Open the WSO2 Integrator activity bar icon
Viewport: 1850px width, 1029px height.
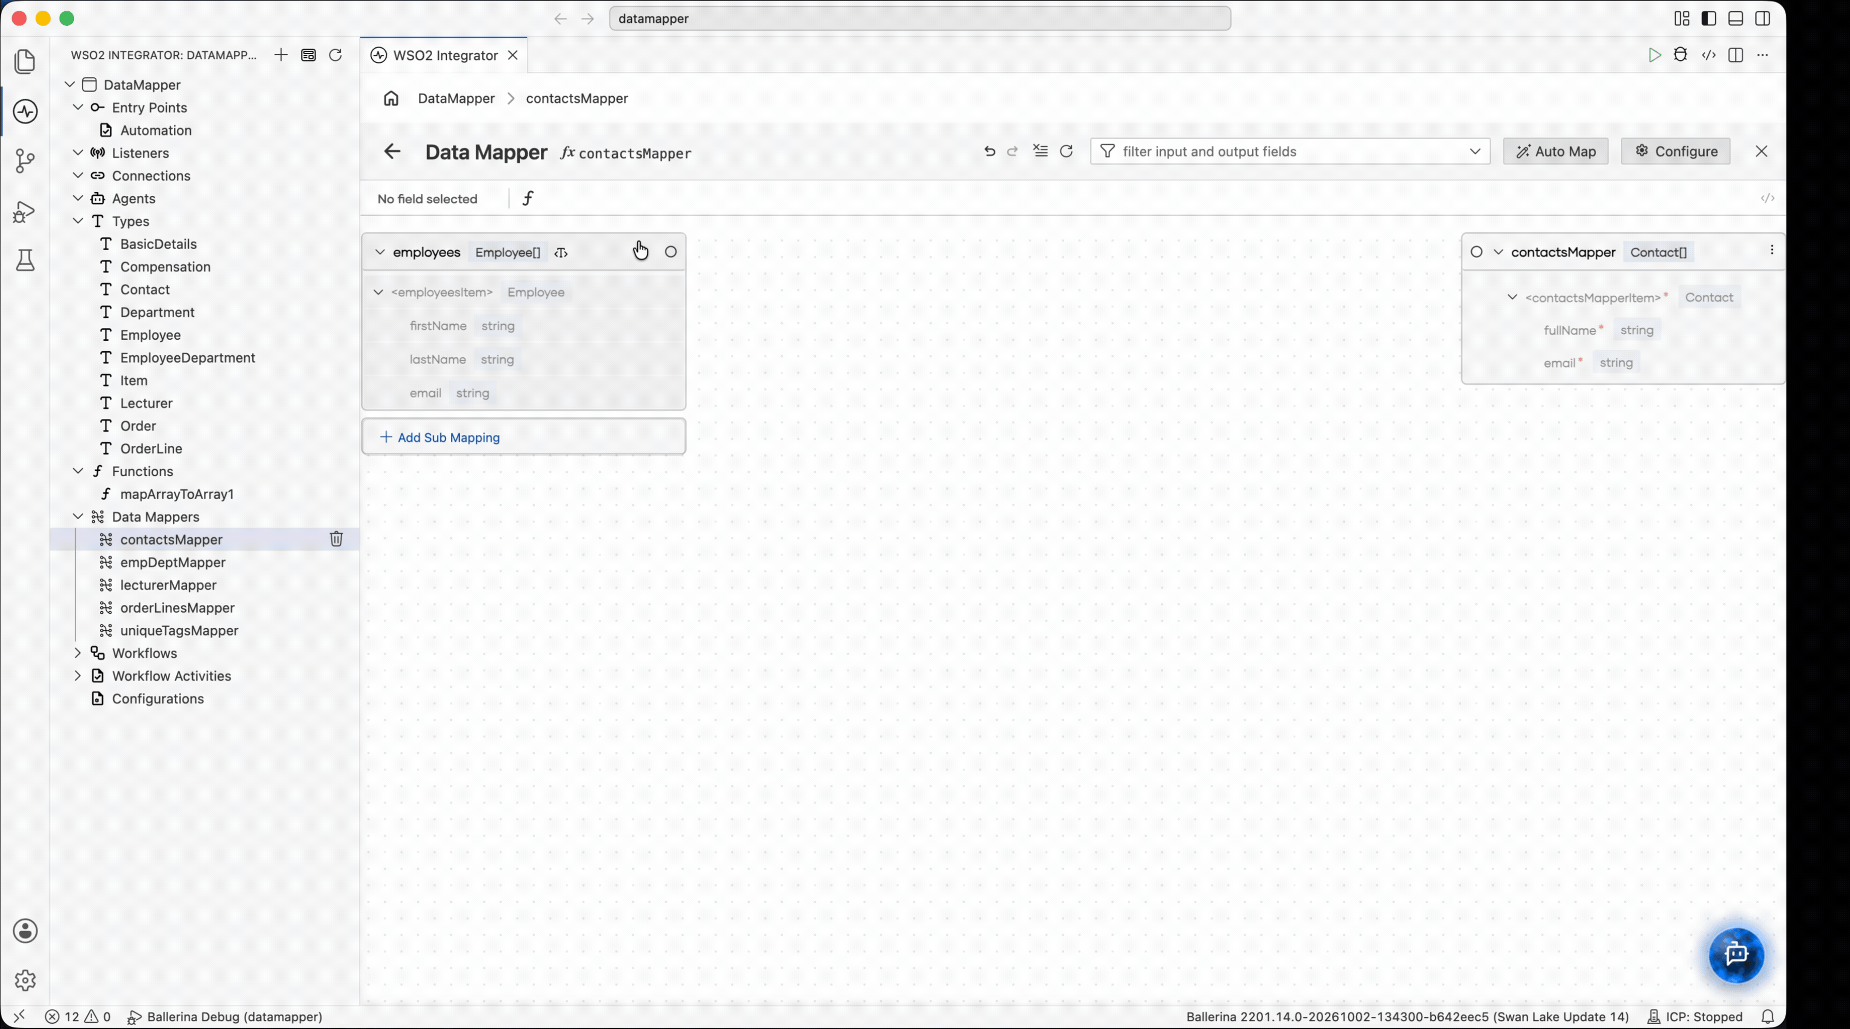(x=25, y=111)
